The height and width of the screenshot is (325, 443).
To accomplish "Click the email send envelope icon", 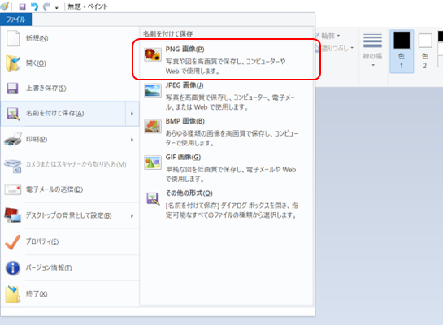I will pyautogui.click(x=13, y=189).
